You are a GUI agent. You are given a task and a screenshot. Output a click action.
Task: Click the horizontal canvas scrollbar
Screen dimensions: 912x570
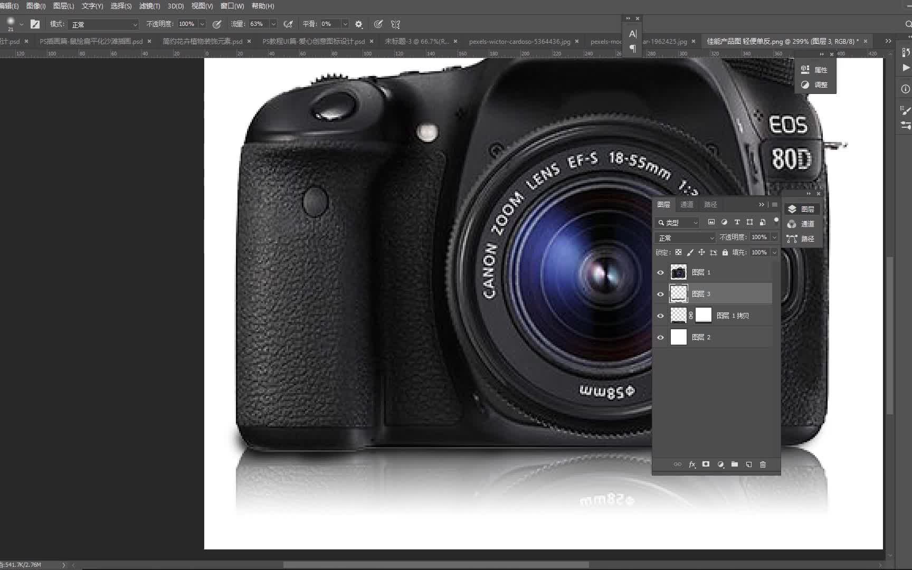click(x=436, y=565)
